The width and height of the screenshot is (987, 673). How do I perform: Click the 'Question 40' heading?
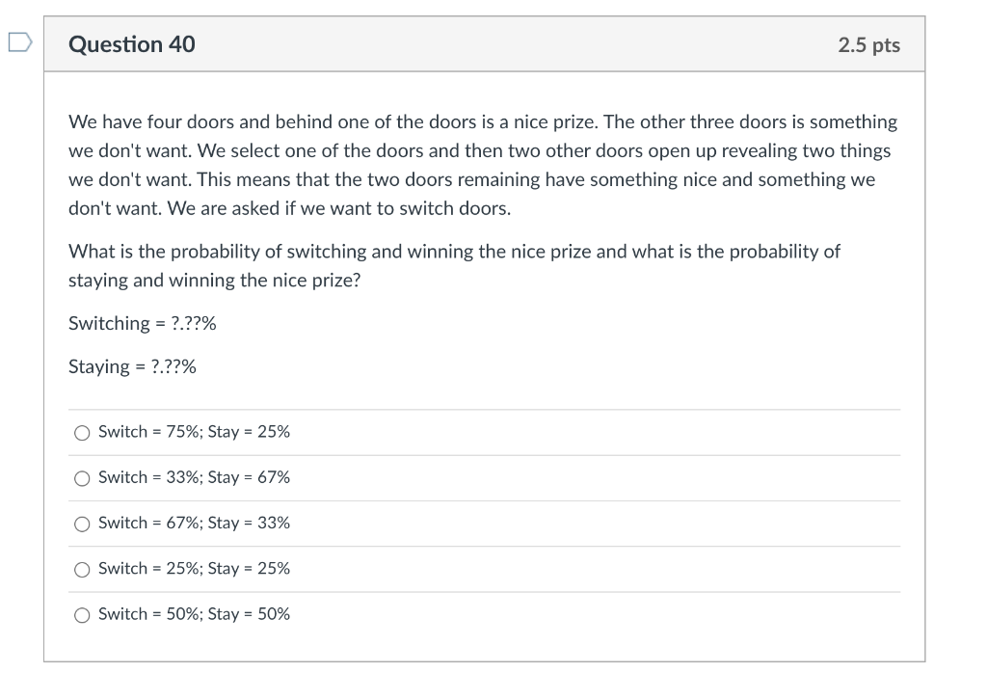[x=132, y=44]
